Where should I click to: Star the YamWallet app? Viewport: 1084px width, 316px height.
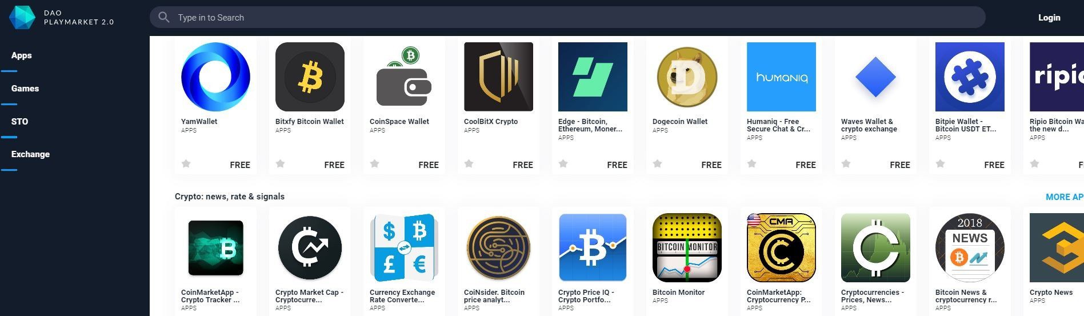[x=186, y=164]
